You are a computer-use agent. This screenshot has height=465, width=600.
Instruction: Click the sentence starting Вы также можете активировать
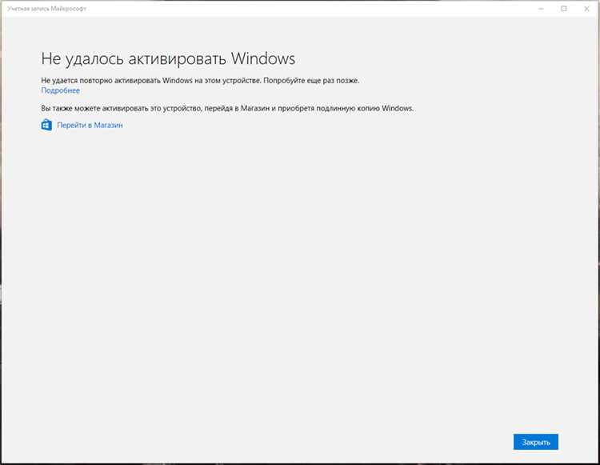(x=227, y=108)
